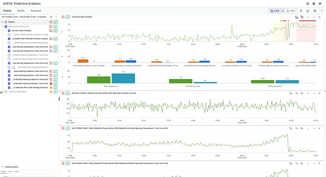This screenshot has width=326, height=177.
Task: Click diagnostics icon on MOTOR BRG TEMP 1 NDE panel
Action: click(291, 128)
